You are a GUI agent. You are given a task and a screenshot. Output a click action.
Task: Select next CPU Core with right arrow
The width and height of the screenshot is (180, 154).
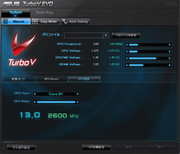(78, 94)
